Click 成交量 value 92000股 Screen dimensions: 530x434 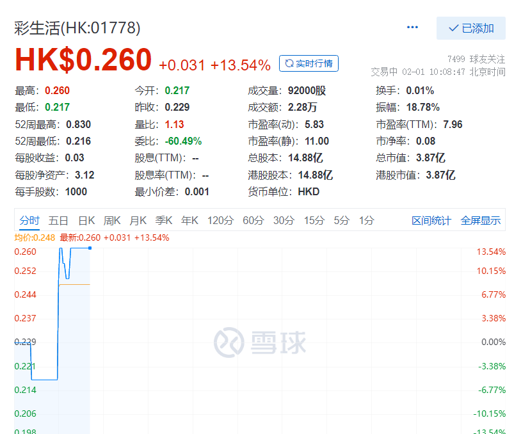tap(307, 91)
